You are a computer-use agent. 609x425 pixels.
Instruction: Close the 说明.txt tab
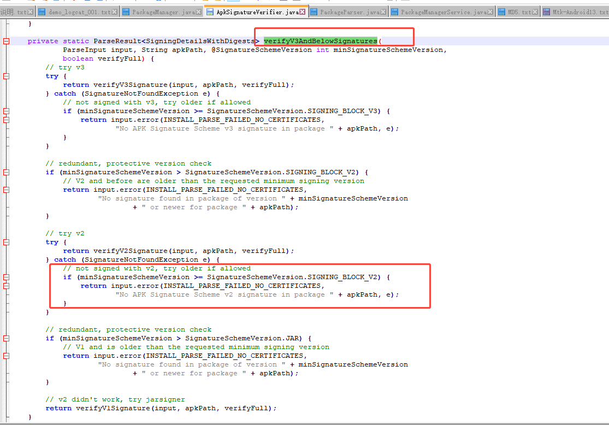tap(30, 12)
